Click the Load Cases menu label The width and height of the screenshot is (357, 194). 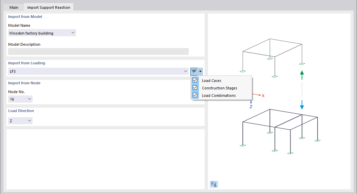click(211, 81)
